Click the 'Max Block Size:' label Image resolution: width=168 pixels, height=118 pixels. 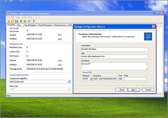(16, 47)
